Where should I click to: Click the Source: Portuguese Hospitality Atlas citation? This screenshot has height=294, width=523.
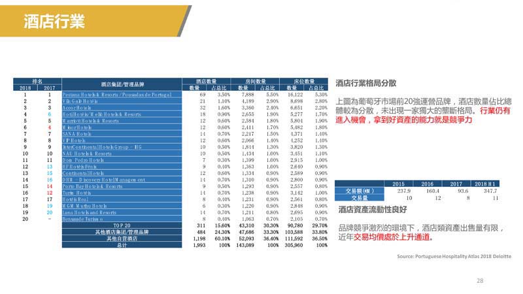pos(454,256)
